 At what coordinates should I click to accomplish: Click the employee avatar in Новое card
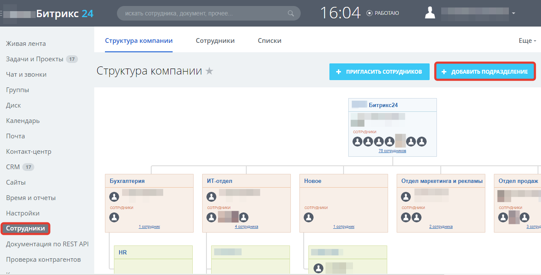pyautogui.click(x=309, y=218)
